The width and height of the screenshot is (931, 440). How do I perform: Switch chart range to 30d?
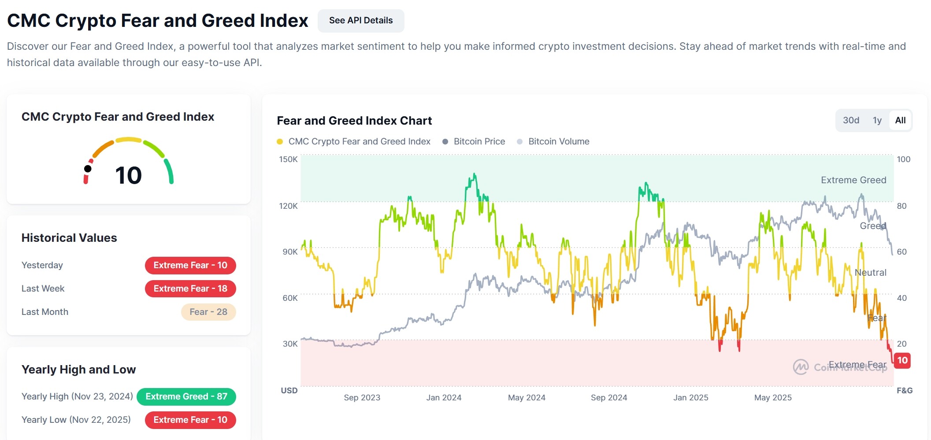click(x=850, y=120)
